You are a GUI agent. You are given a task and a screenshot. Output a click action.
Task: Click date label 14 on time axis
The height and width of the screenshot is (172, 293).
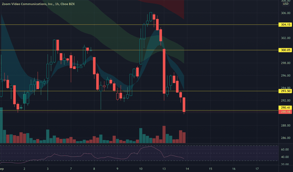pyautogui.click(x=187, y=169)
